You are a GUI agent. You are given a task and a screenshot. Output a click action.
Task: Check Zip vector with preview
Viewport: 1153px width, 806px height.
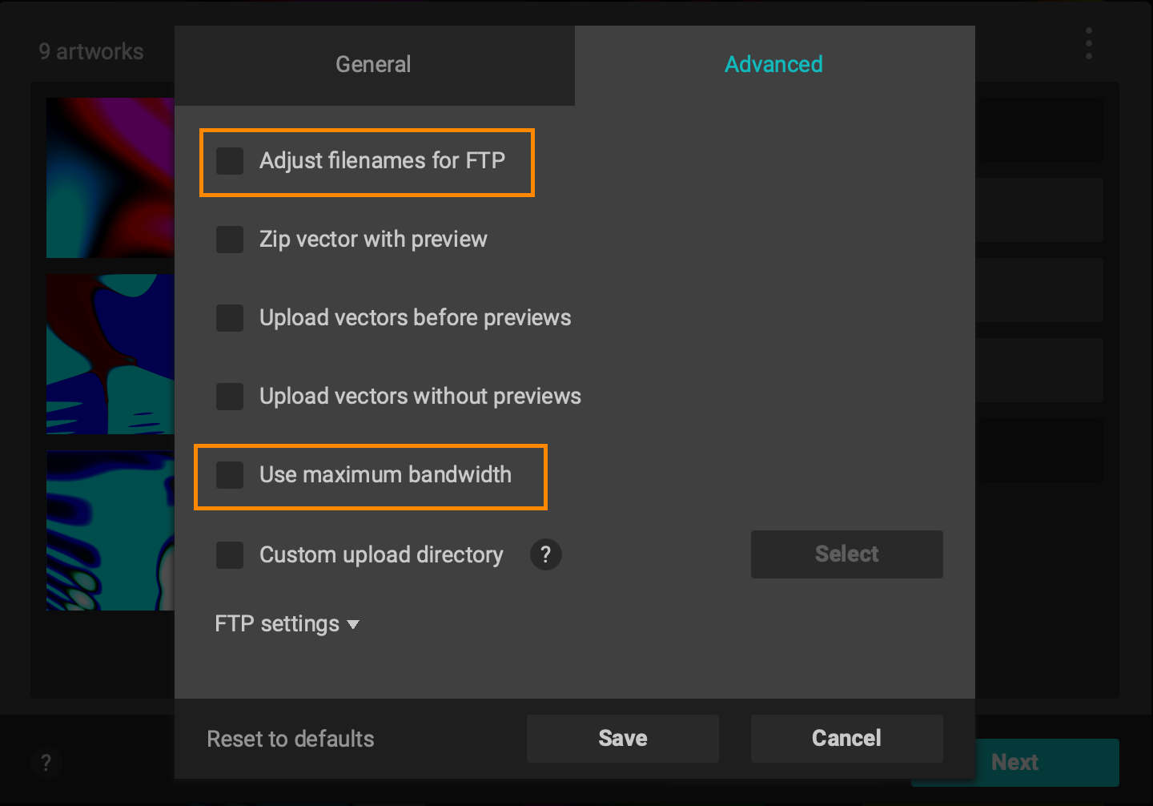230,239
